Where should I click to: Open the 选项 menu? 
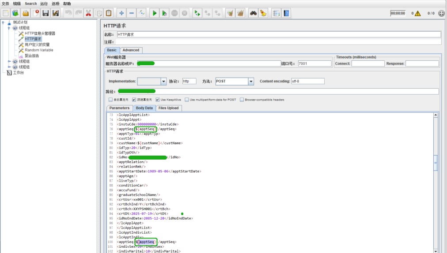55,4
